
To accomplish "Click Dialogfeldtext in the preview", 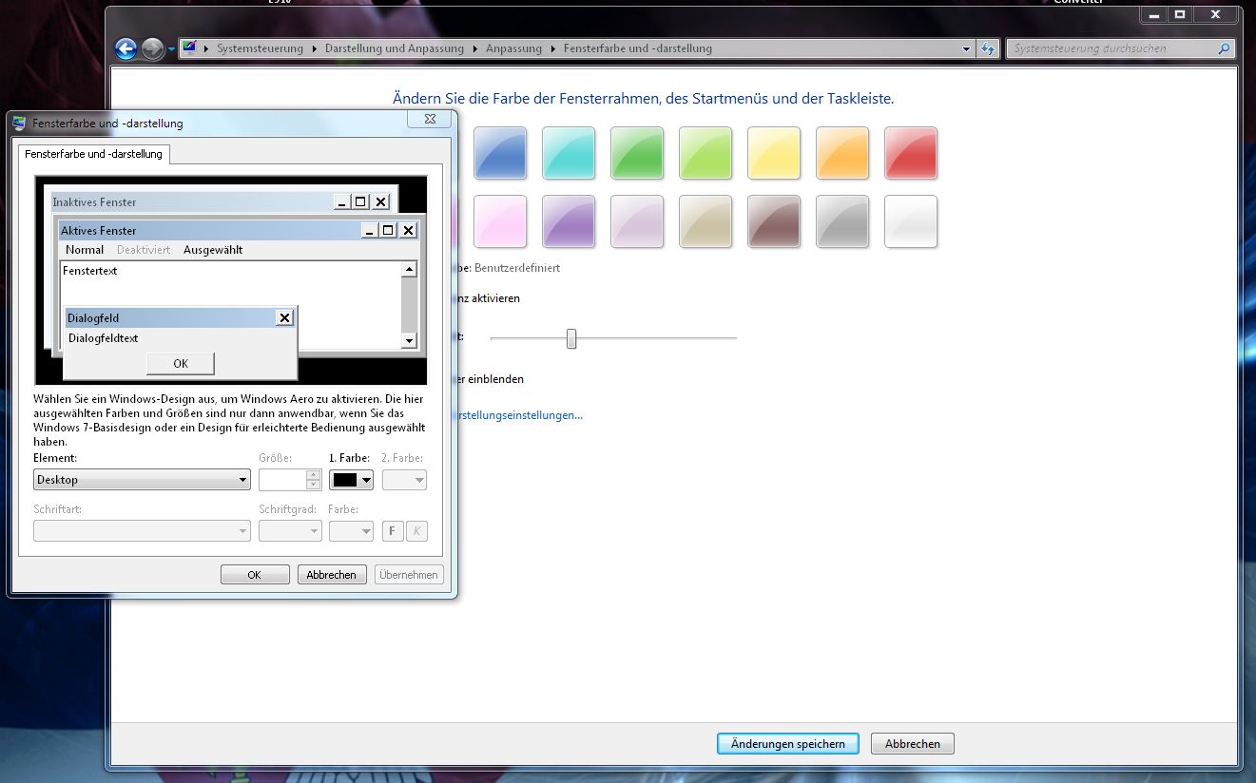I will pyautogui.click(x=104, y=338).
